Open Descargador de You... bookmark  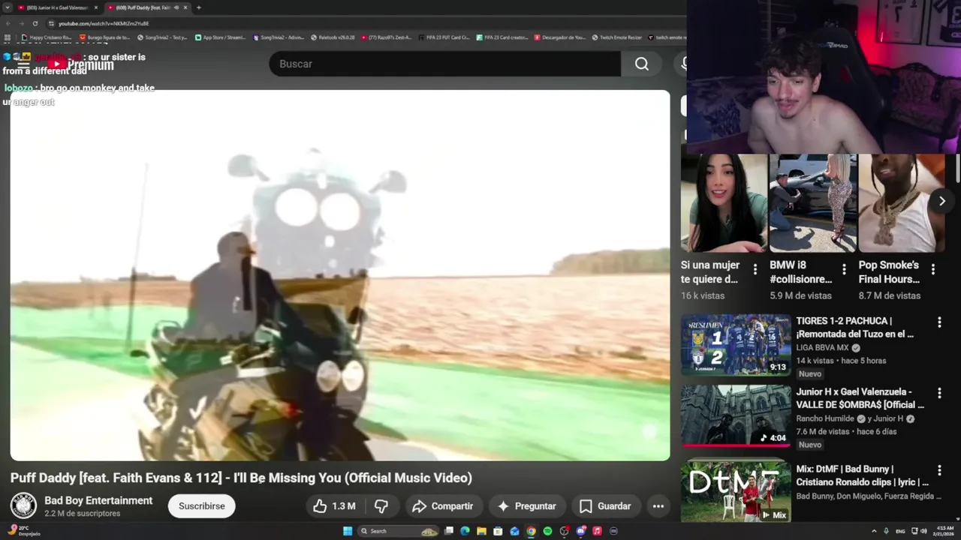[x=560, y=37]
